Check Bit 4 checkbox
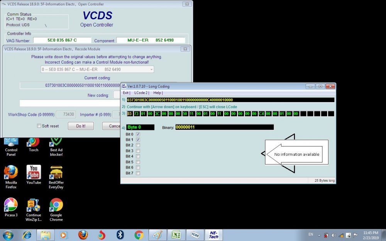Image resolution: width=386 pixels, height=241 pixels. [138, 156]
